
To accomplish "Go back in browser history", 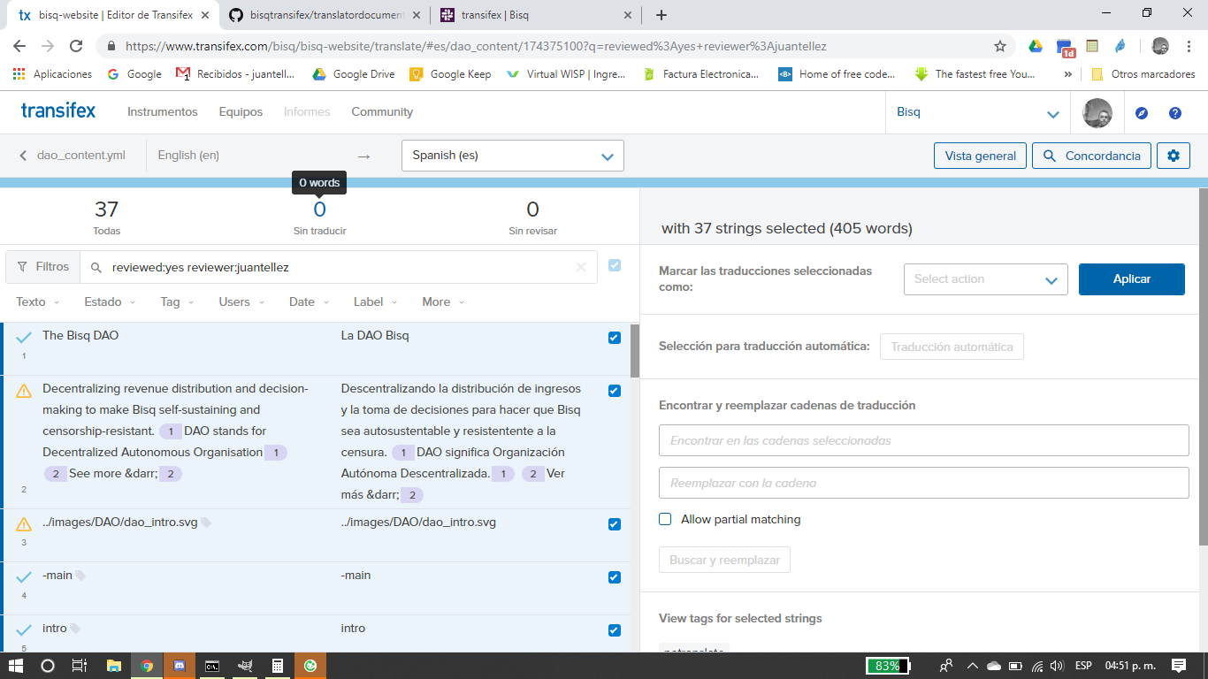I will [19, 46].
